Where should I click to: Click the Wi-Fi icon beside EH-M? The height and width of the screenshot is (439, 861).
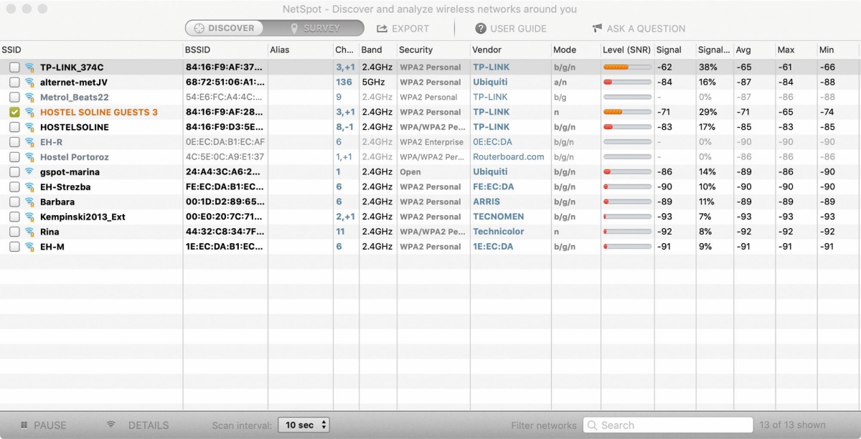point(29,247)
